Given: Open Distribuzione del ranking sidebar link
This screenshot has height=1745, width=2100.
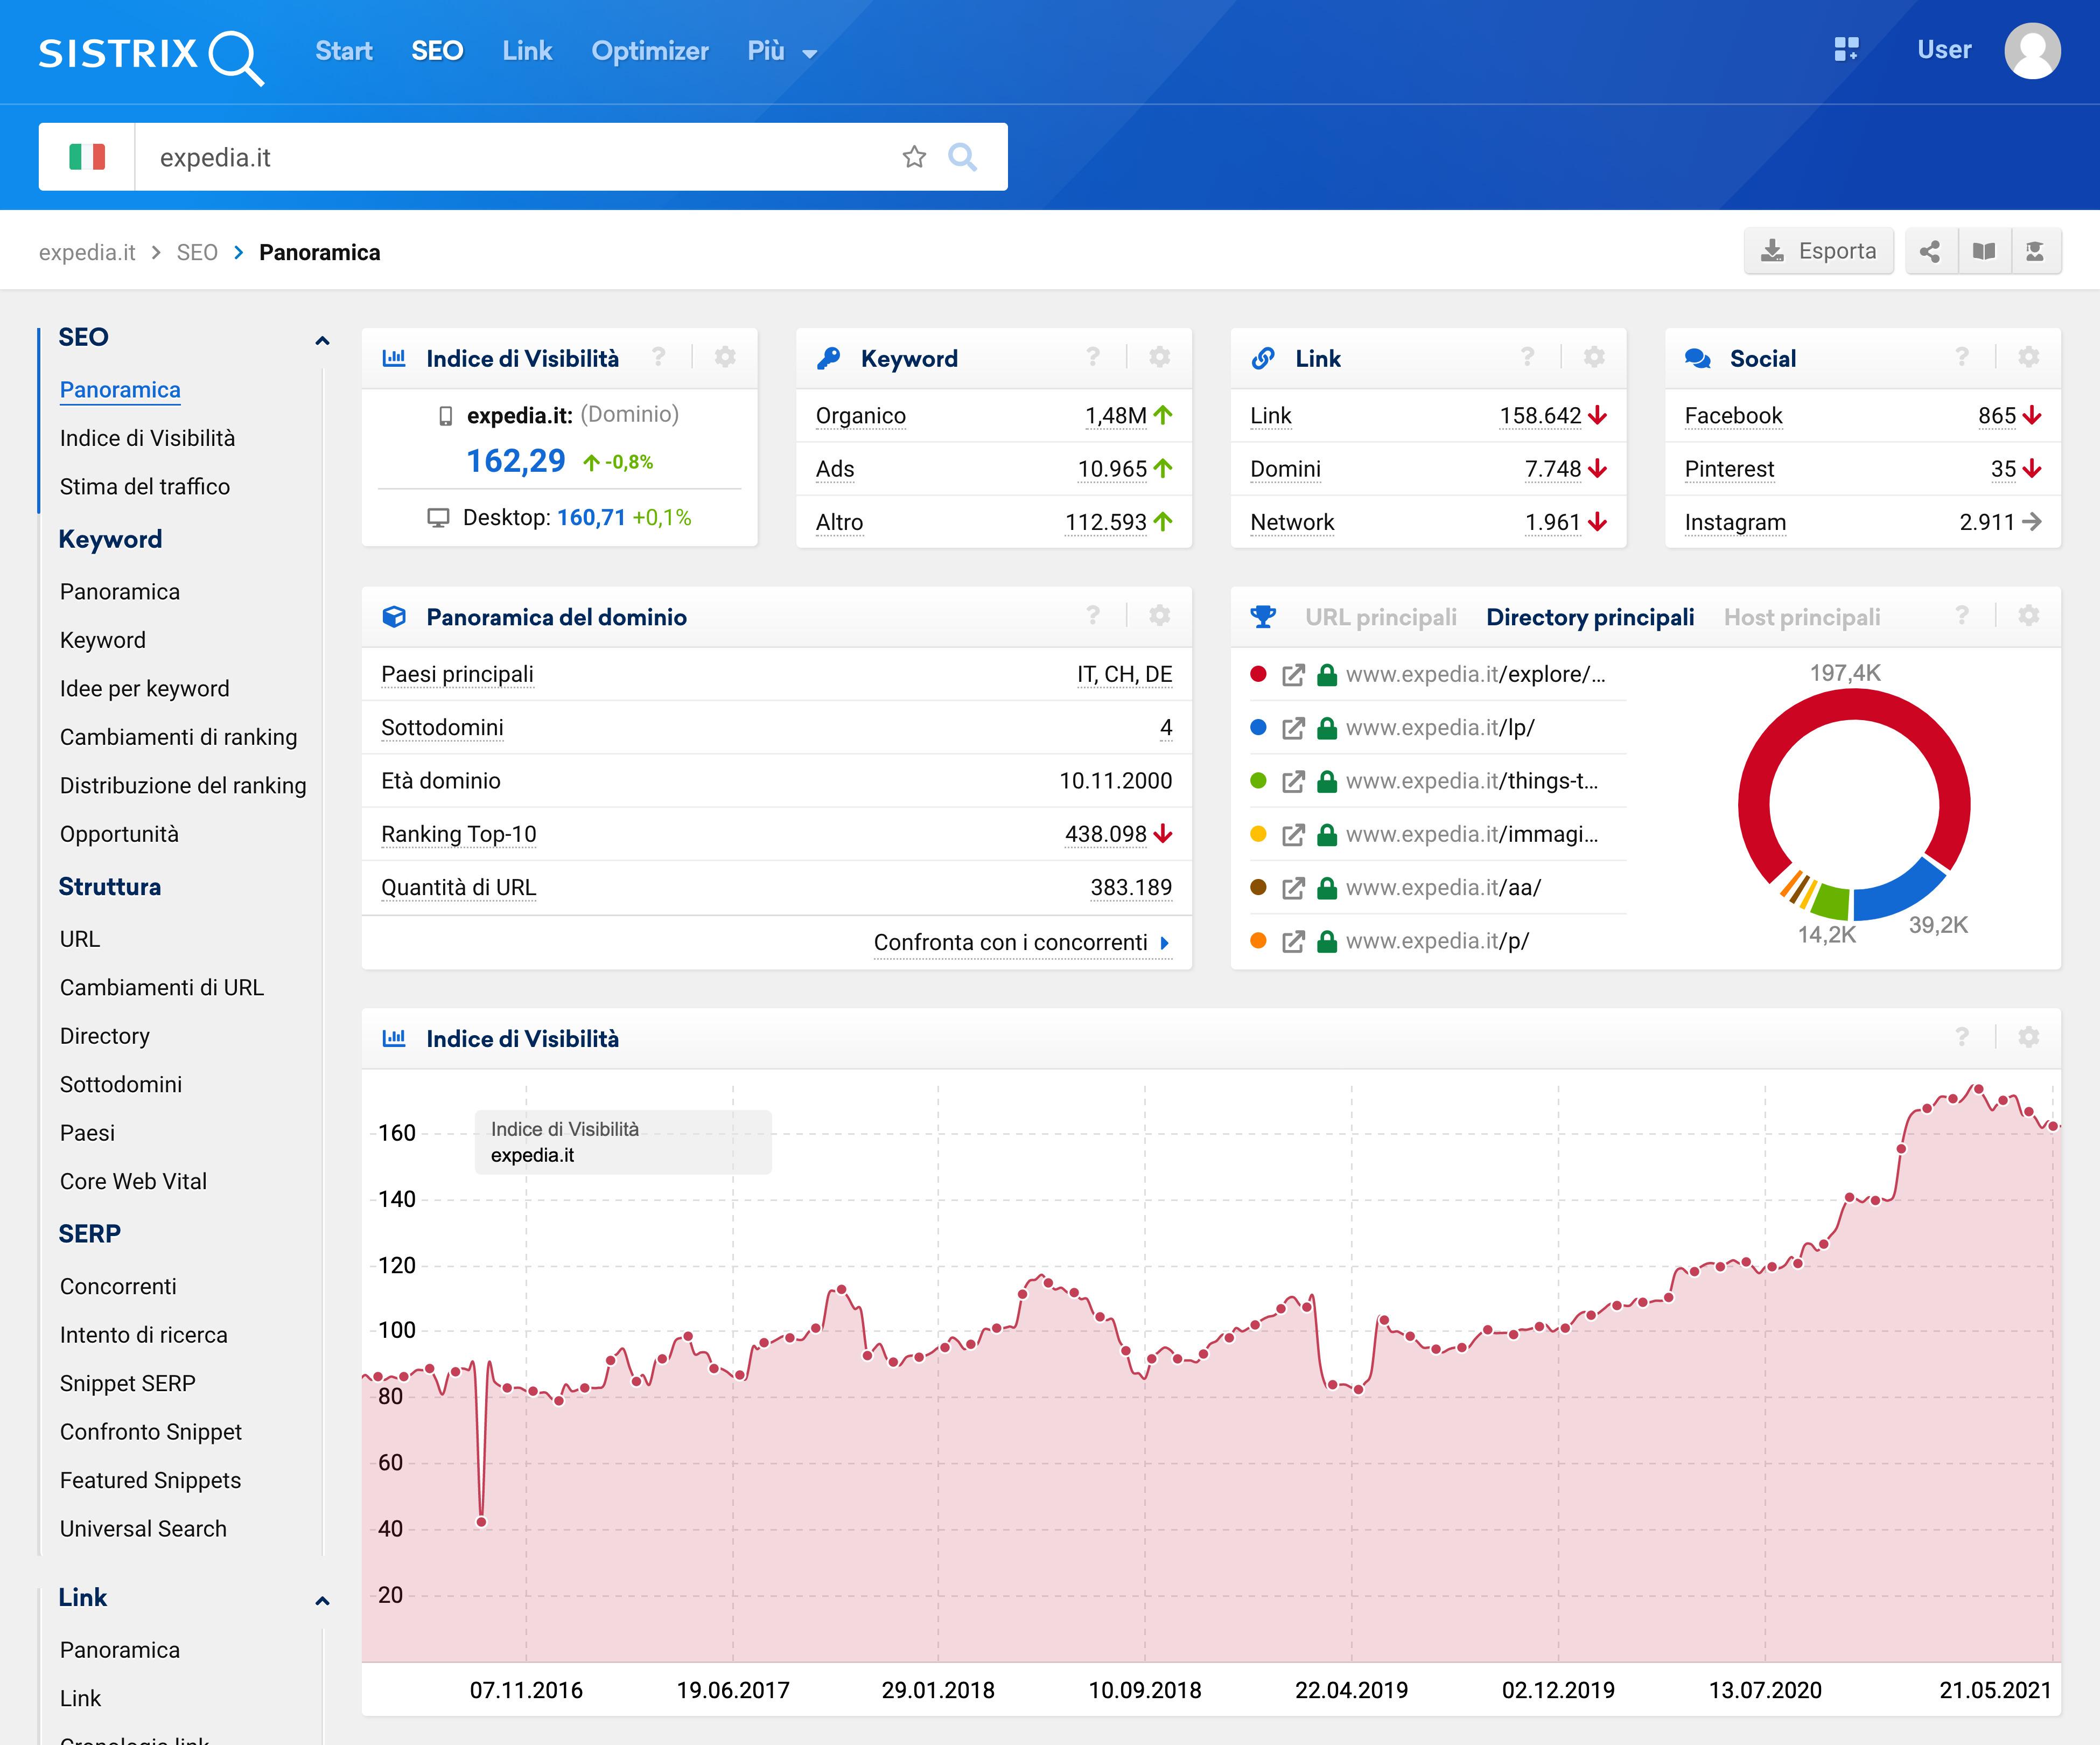Looking at the screenshot, I should [183, 785].
